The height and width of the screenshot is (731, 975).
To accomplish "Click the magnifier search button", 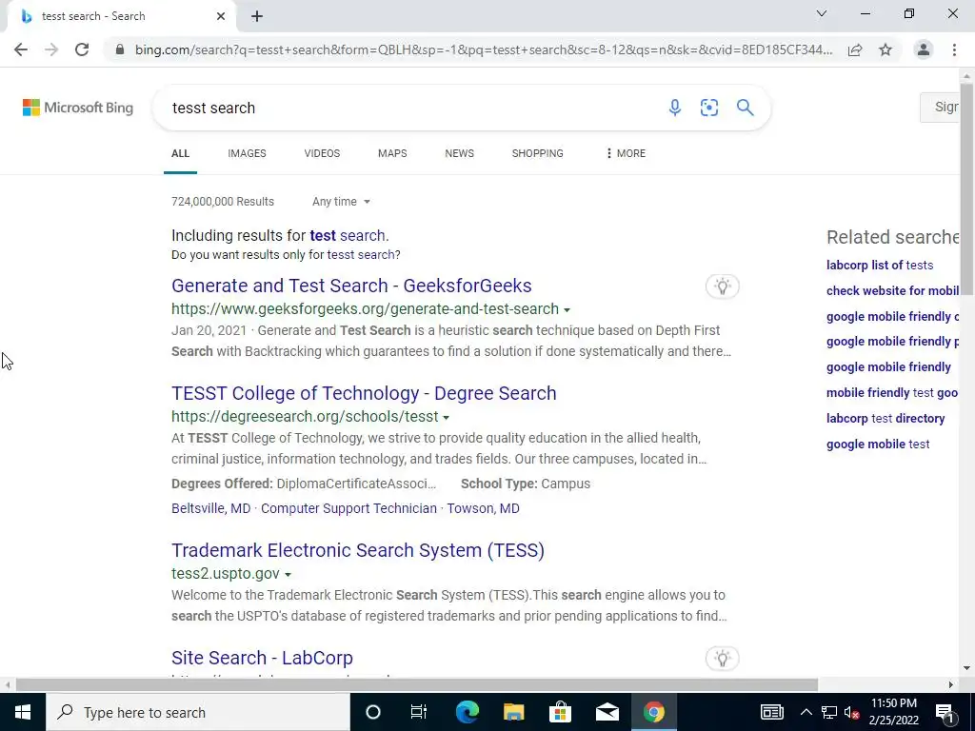I will [745, 108].
